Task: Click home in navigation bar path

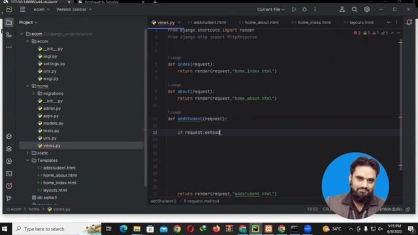Action: point(34,209)
